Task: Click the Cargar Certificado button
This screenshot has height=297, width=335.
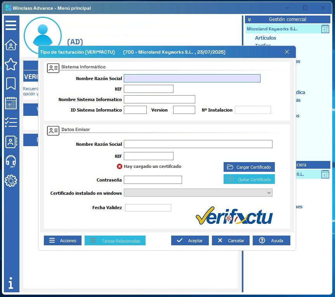Action: click(x=249, y=167)
